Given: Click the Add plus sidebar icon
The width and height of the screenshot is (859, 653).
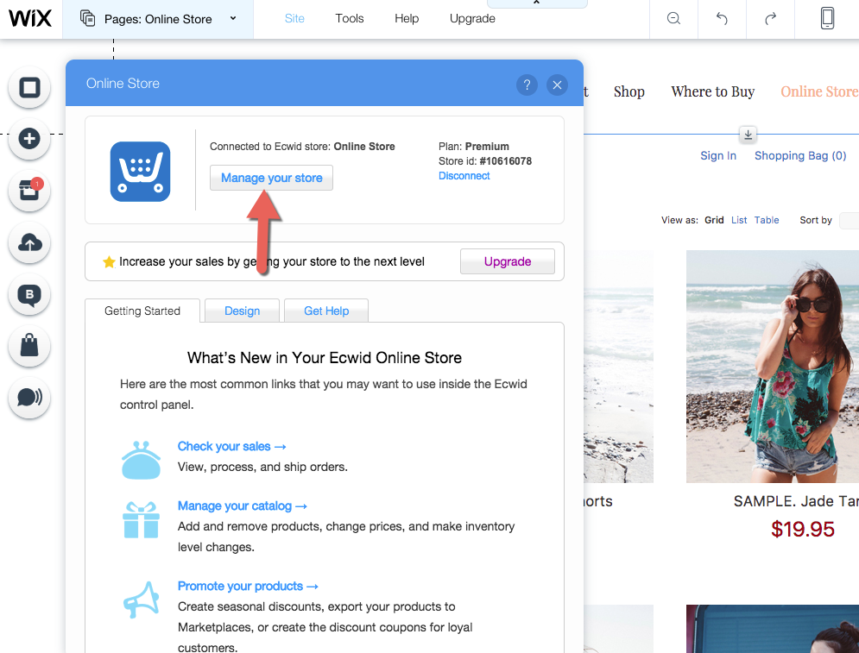Looking at the screenshot, I should coord(29,139).
